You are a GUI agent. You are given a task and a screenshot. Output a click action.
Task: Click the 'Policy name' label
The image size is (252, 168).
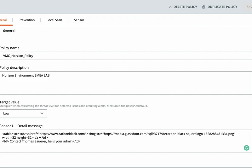coord(10,48)
